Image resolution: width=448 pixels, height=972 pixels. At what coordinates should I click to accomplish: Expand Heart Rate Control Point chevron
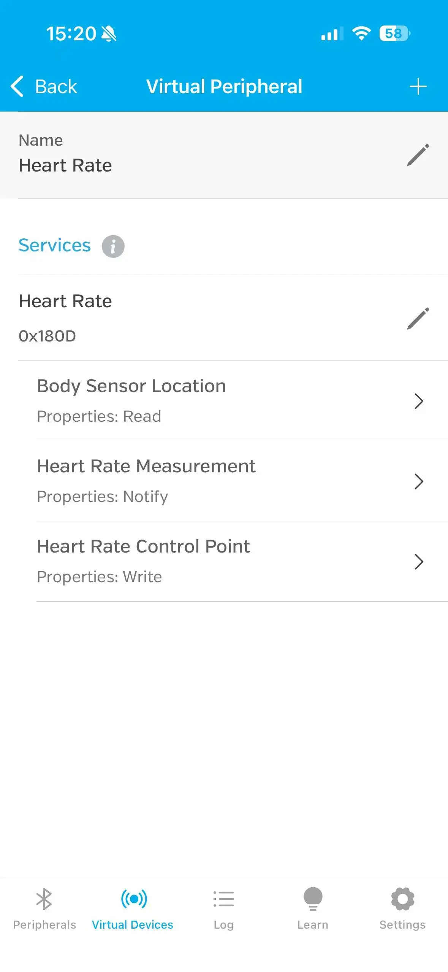418,561
